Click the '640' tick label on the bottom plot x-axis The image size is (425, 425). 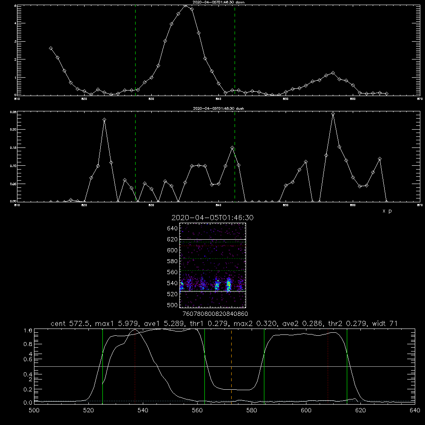pos(415,411)
